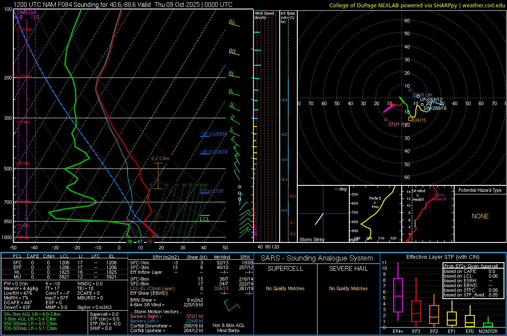
Task: Select the highlighted ML parcel row
Action: coord(65,272)
